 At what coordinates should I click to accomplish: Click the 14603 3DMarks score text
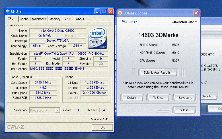pos(158,35)
